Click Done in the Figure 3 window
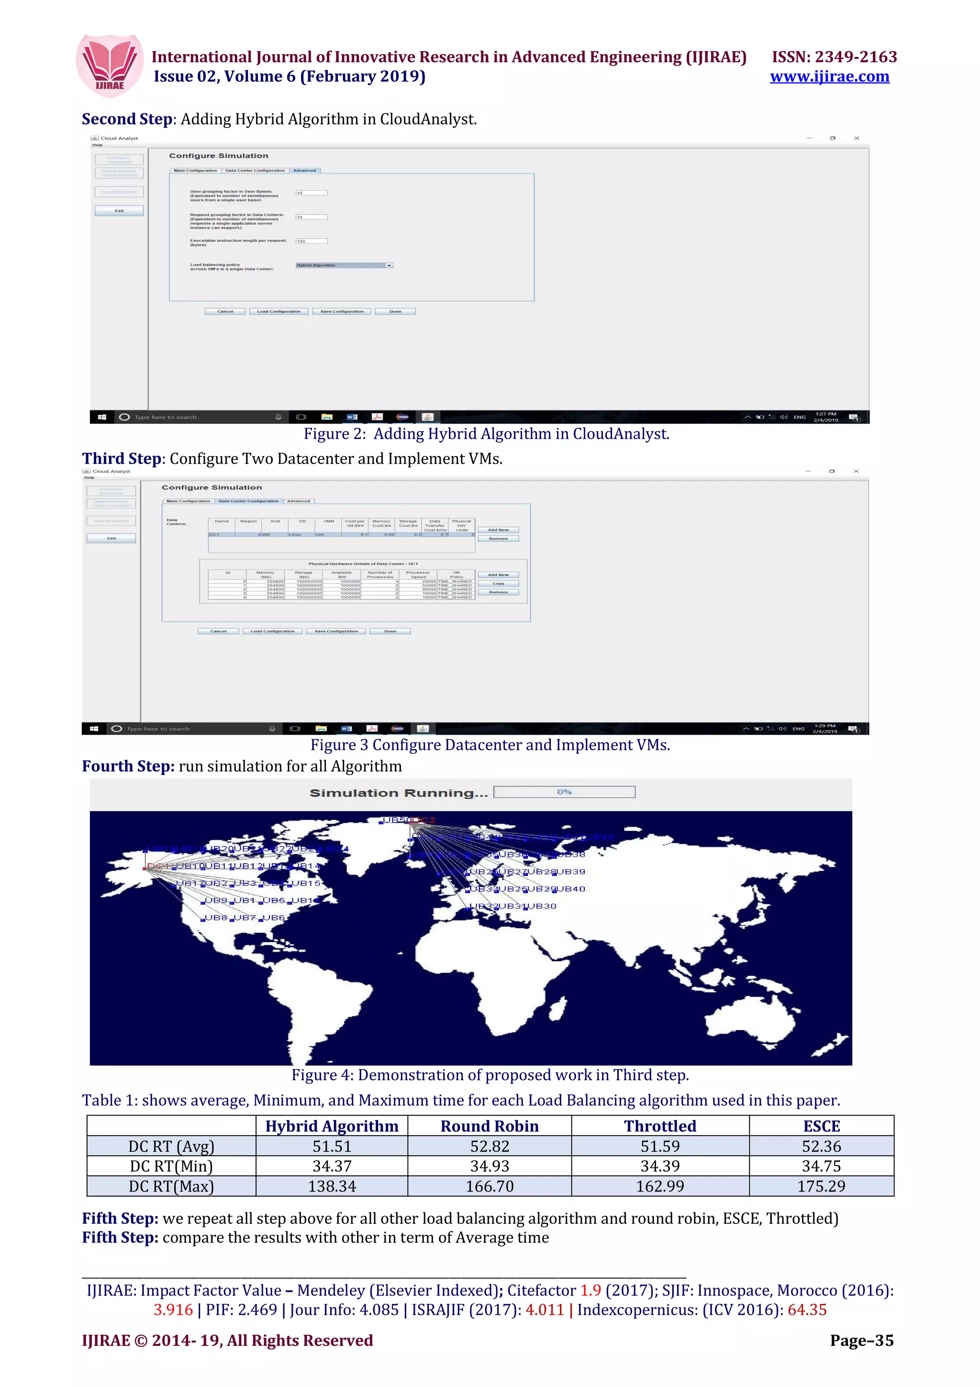 pyautogui.click(x=390, y=631)
